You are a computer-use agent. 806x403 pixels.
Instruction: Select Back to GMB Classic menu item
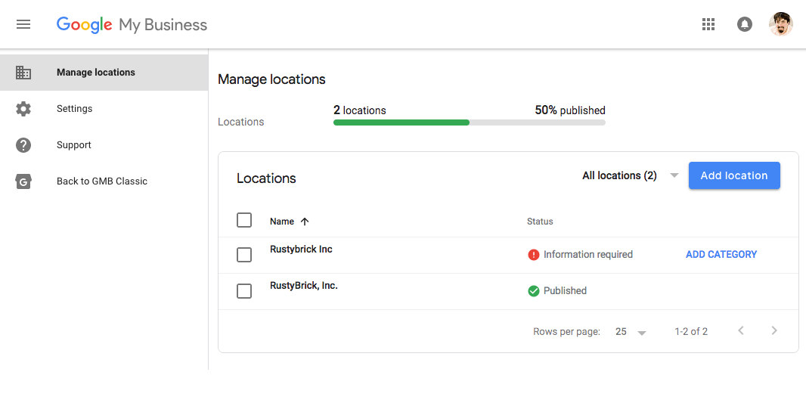[x=102, y=181]
